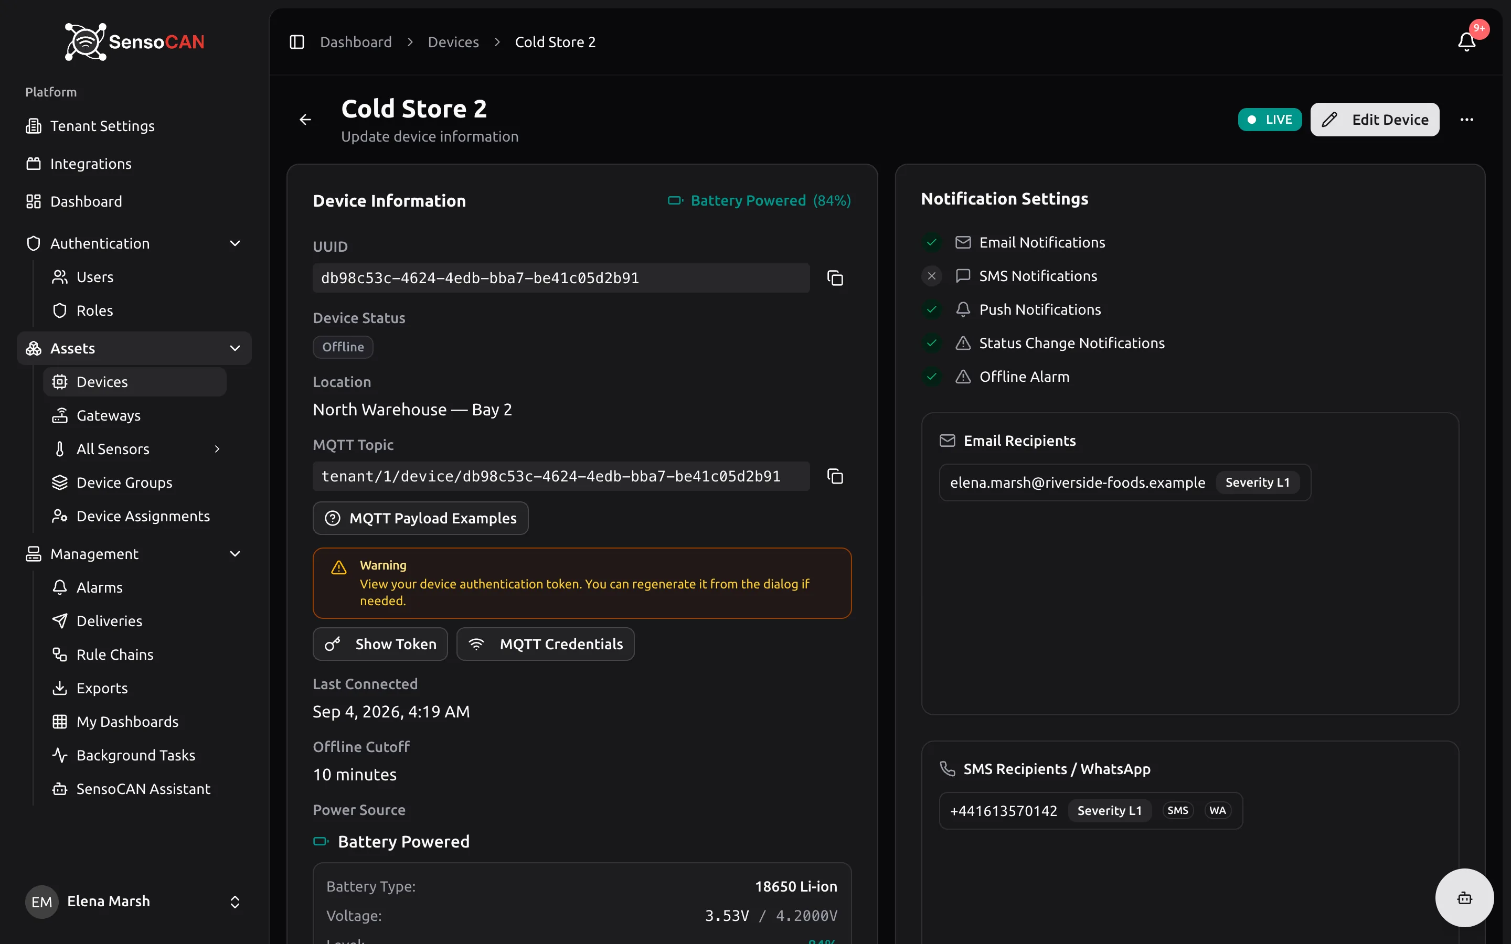This screenshot has width=1511, height=944.
Task: Open the three-dot more options menu
Action: (x=1467, y=119)
